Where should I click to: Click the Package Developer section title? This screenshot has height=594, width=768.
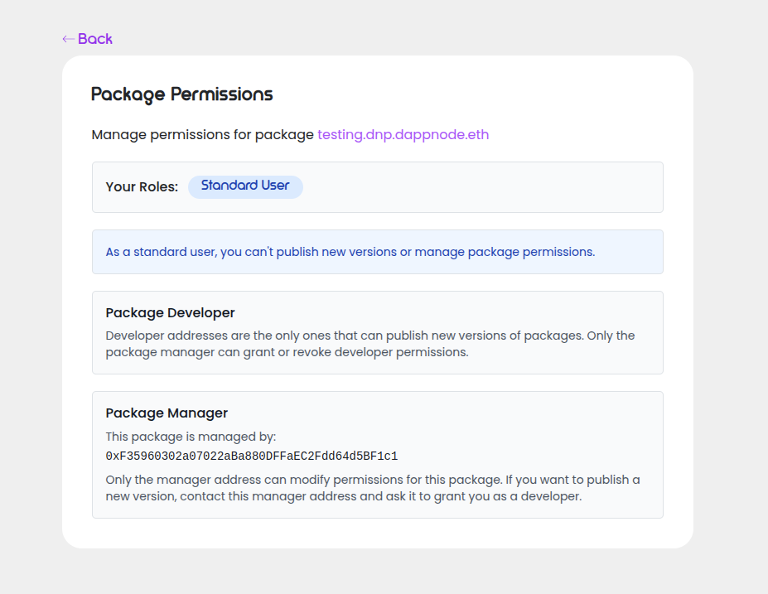point(170,313)
